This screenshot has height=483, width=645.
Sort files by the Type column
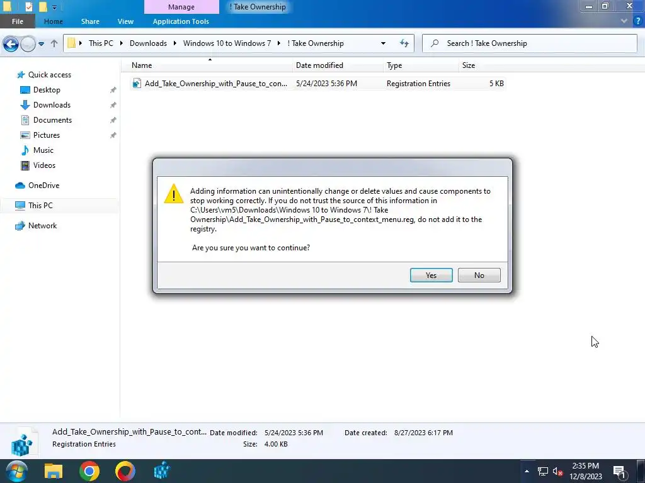(420, 65)
